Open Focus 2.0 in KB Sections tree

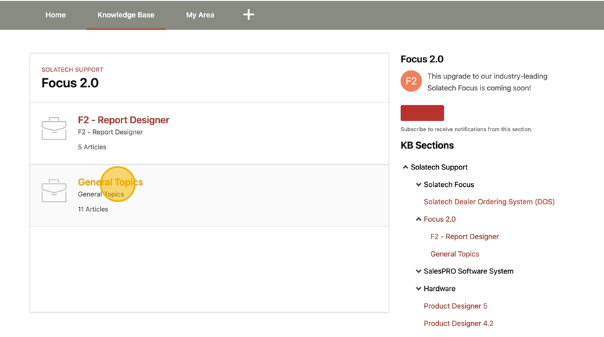440,219
